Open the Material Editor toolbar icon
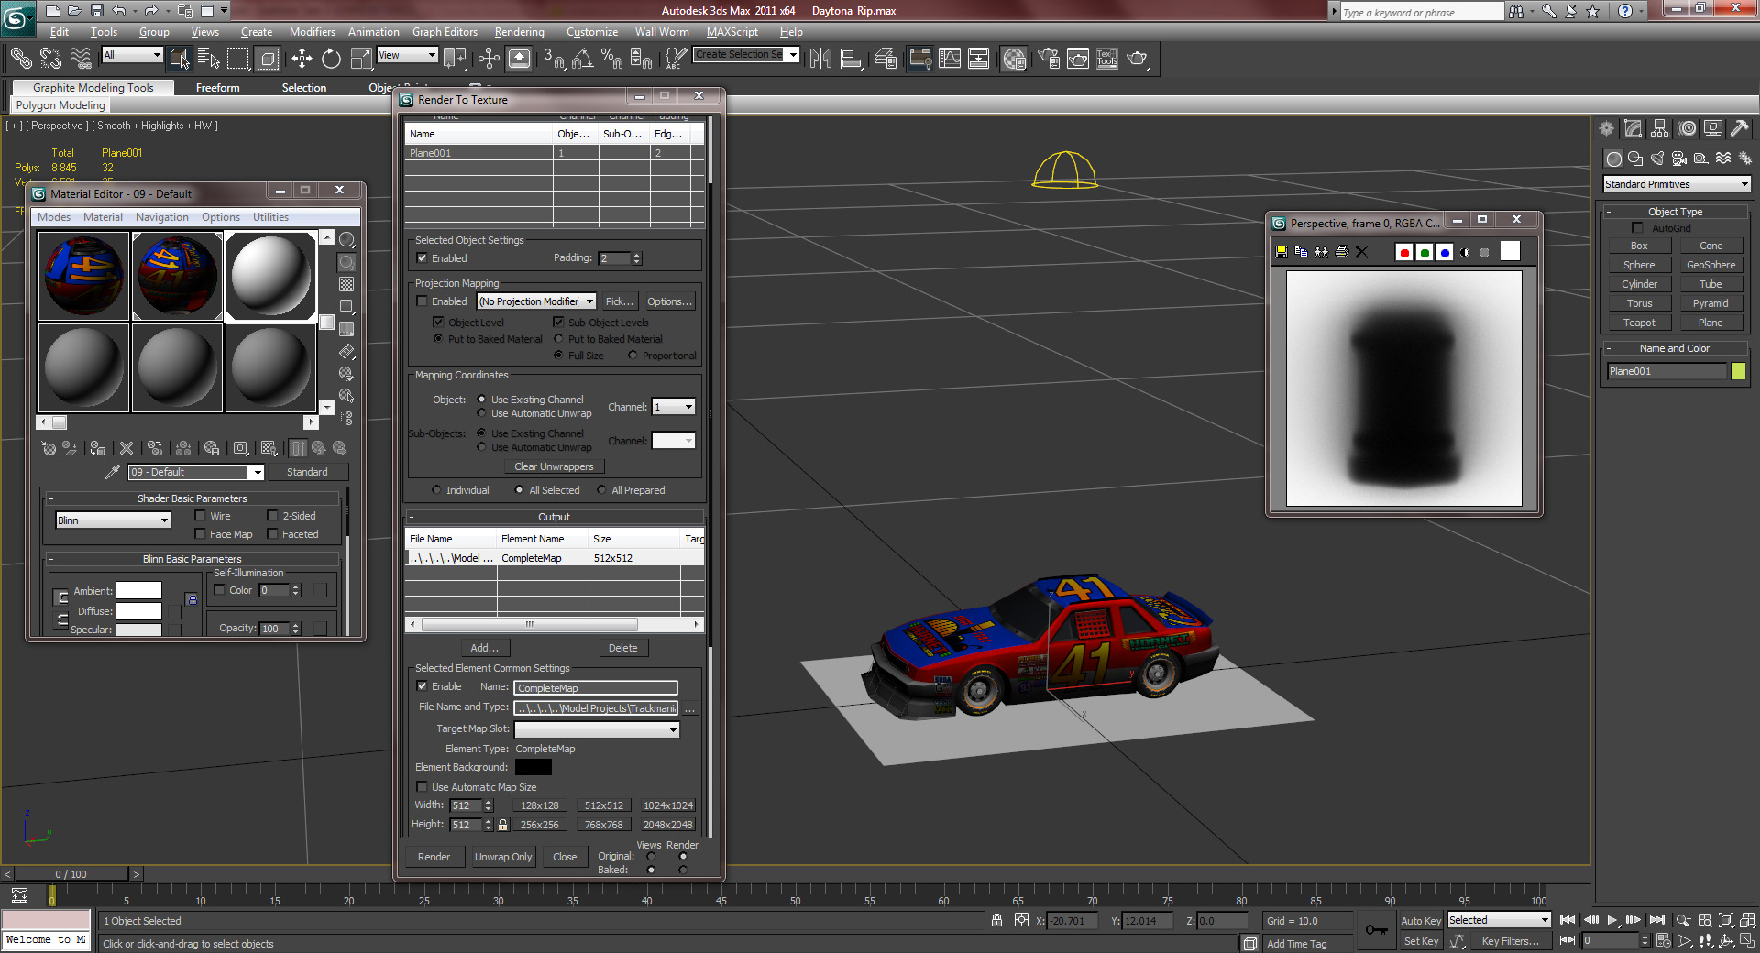This screenshot has height=953, width=1760. (x=1014, y=59)
